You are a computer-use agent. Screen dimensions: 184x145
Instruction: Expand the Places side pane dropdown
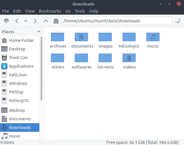tap(39, 32)
